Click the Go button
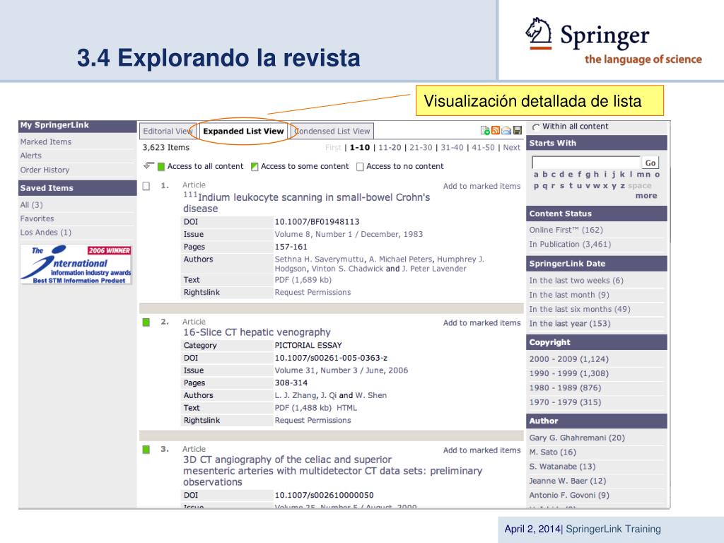 650,163
